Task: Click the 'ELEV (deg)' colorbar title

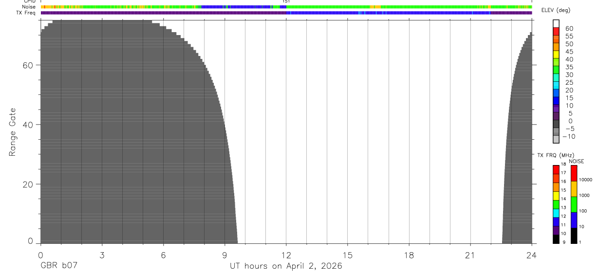Action: click(x=556, y=10)
